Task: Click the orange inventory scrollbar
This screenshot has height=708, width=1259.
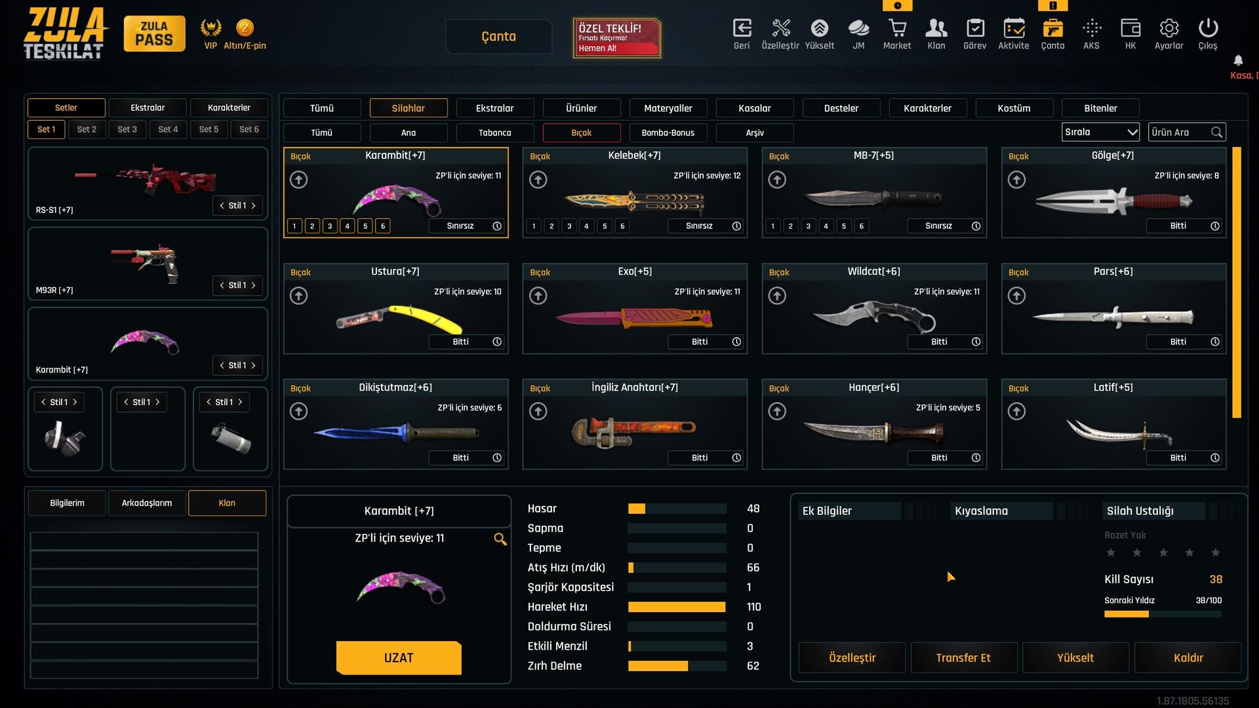Action: click(x=1237, y=283)
